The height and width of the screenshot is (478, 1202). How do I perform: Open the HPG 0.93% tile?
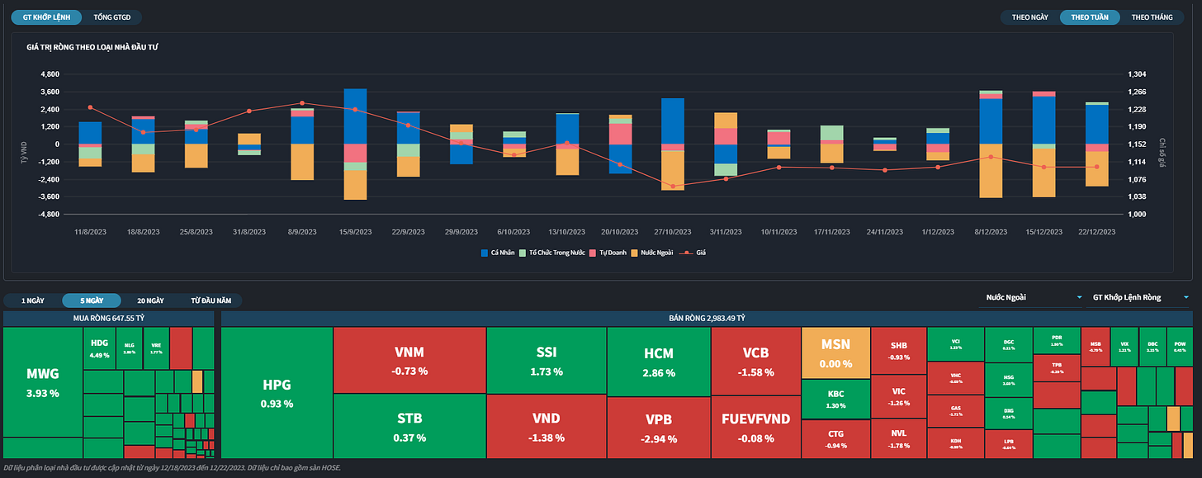(x=277, y=393)
